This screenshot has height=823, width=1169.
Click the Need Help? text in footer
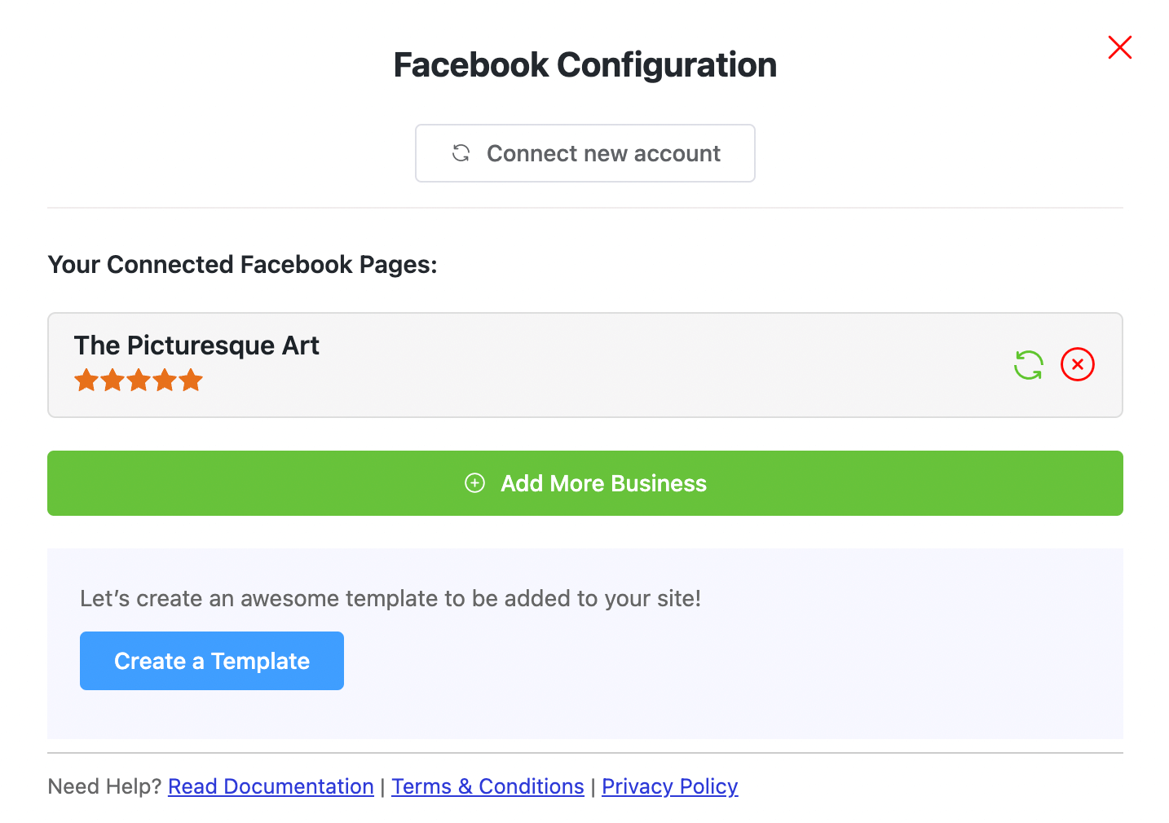pyautogui.click(x=104, y=786)
